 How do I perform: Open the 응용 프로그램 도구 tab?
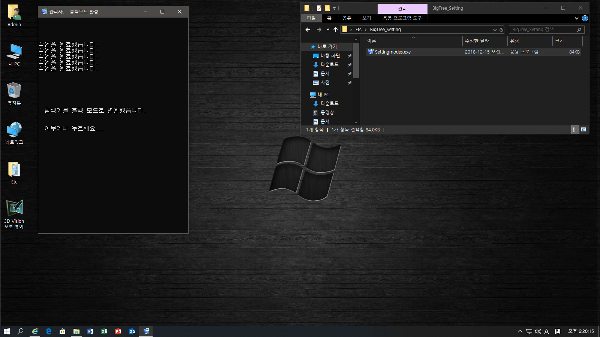[402, 18]
